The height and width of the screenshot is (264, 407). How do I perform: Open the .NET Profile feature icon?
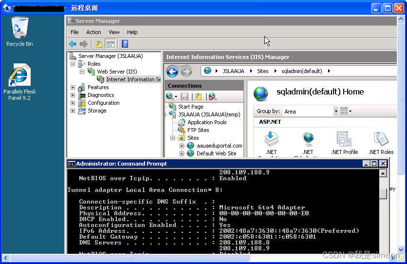[345, 143]
